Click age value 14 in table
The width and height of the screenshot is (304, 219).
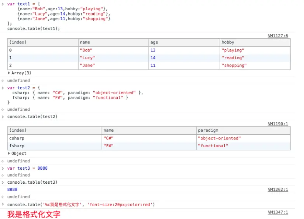click(184, 58)
